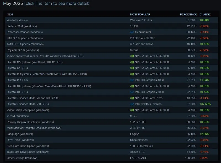The width and height of the screenshot is (221, 163).
Task: Open Other Settings (Windows) line item
Action: (111, 158)
